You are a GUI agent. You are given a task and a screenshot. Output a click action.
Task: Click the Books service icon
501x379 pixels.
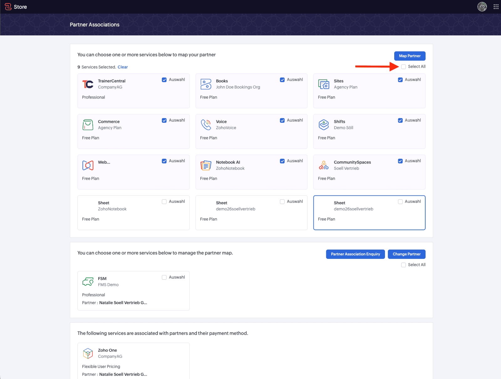point(206,84)
